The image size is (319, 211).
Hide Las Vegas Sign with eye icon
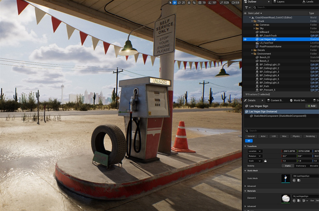pyautogui.click(x=245, y=39)
